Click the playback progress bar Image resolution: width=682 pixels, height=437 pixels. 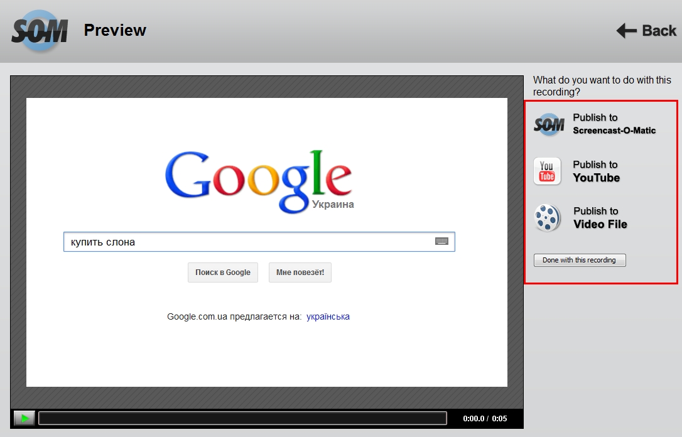tap(242, 418)
